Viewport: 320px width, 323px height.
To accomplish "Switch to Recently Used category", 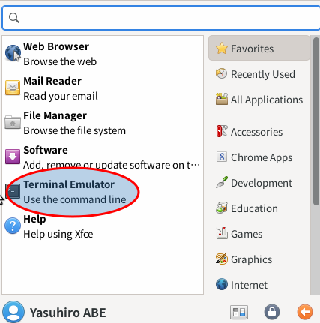I will 259,74.
